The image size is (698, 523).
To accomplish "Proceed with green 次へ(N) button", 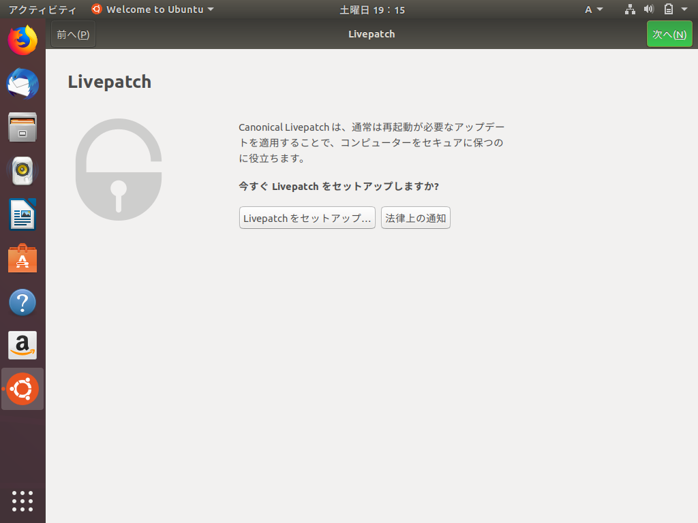I will click(669, 34).
